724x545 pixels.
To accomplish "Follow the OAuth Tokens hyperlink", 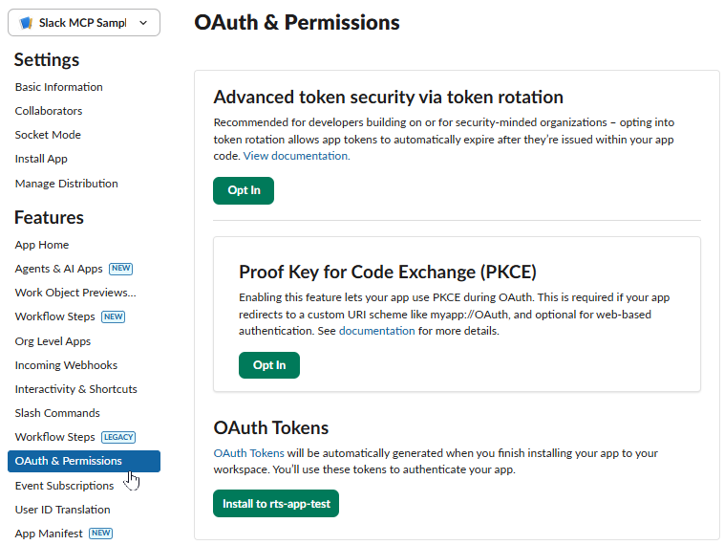I will [248, 453].
